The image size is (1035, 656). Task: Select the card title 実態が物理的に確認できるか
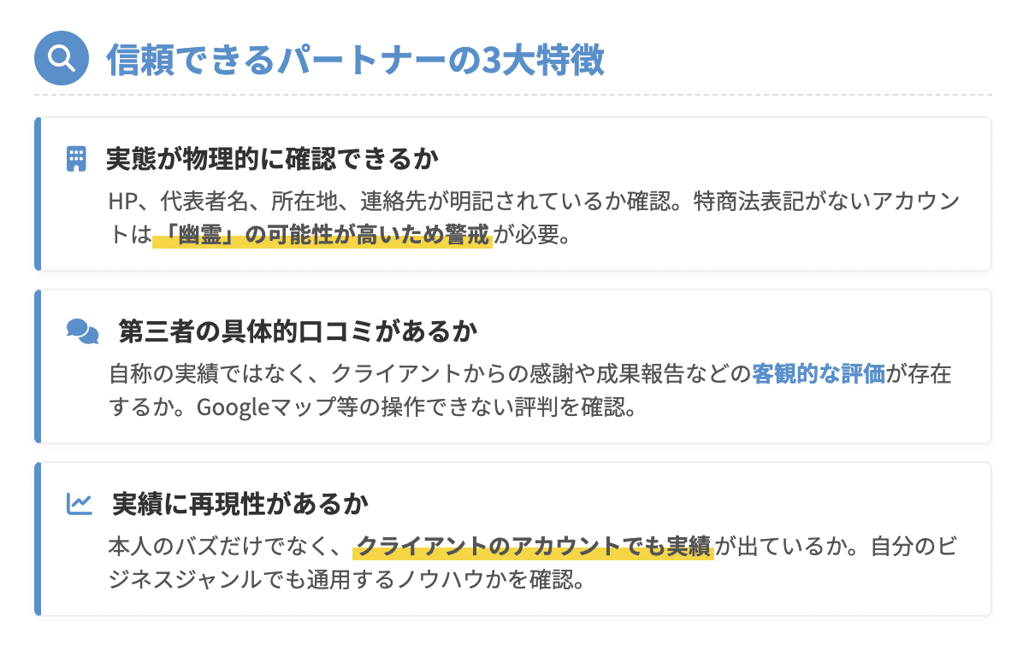(272, 159)
